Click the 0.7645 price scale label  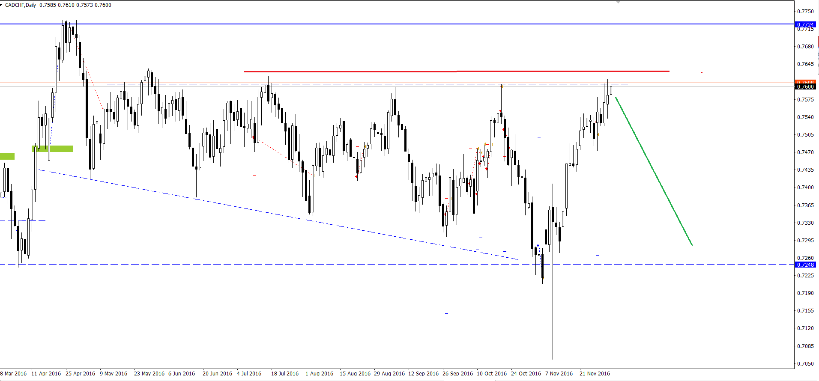coord(805,64)
